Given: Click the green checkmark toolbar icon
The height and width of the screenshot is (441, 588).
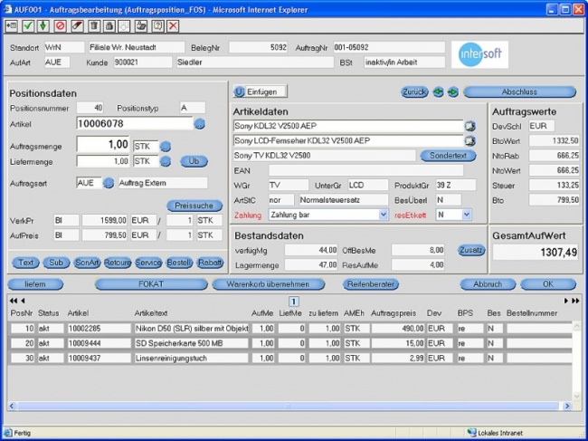Looking at the screenshot, I should point(28,26).
